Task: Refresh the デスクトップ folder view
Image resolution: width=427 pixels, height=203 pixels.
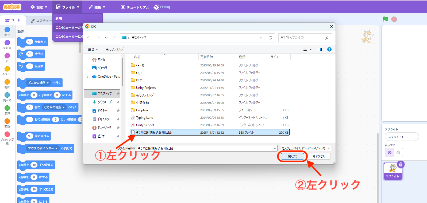Action: [x=270, y=38]
